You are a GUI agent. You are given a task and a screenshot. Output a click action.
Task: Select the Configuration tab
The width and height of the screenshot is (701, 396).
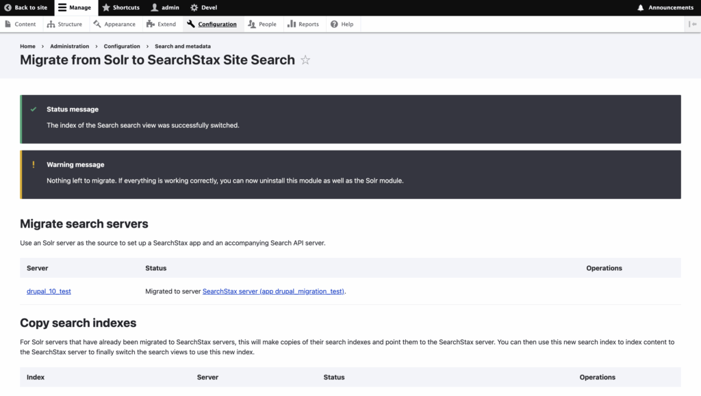tap(212, 24)
